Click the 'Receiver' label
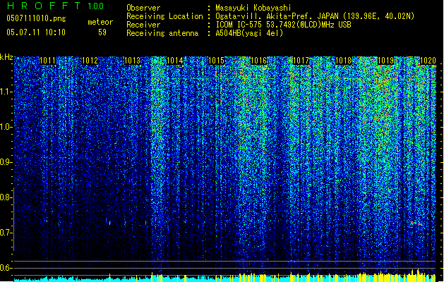This screenshot has width=444, height=282. (x=143, y=25)
